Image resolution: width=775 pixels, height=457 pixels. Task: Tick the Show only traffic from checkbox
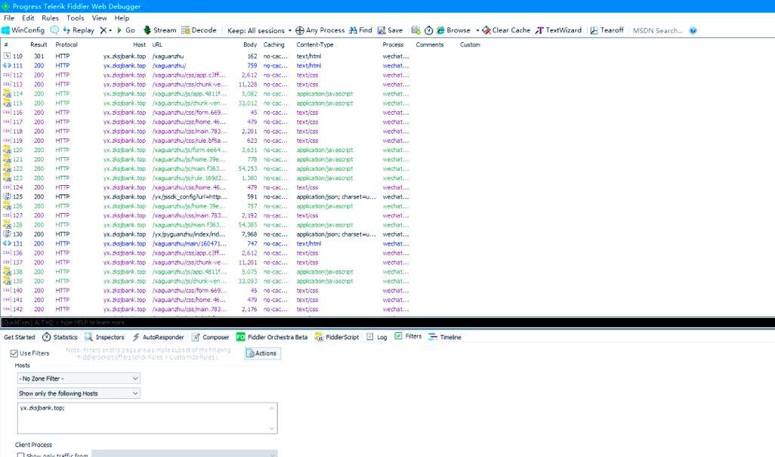pos(20,455)
